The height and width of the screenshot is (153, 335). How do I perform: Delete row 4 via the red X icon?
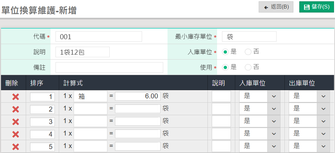(15, 134)
